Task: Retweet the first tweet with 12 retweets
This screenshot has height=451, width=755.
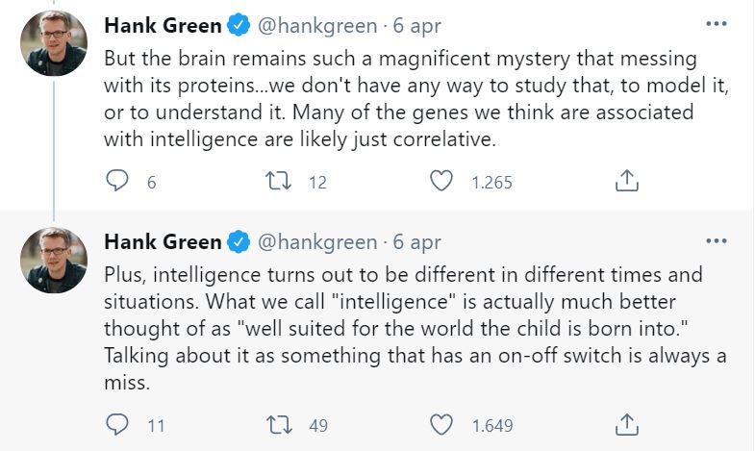Action: click(279, 180)
